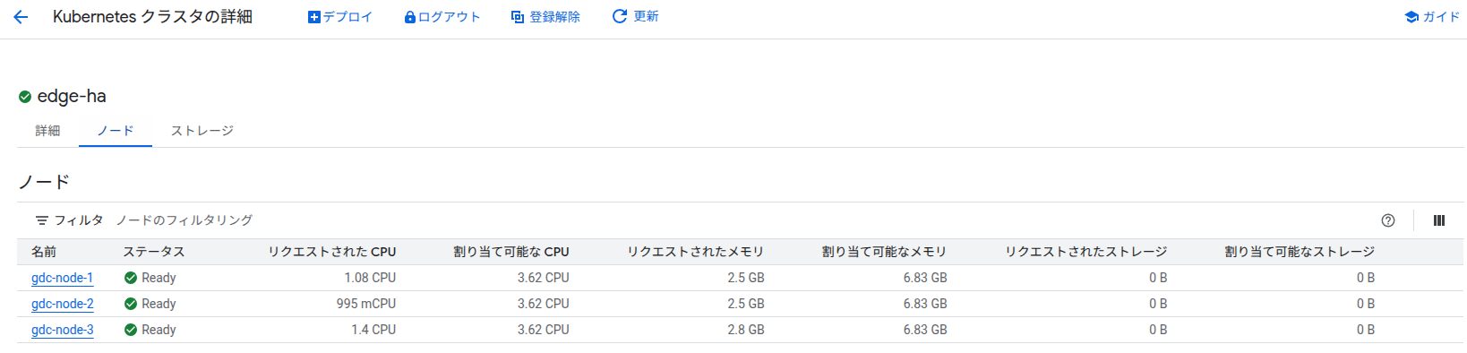The height and width of the screenshot is (353, 1467).
Task: Sort by the ステータス column header
Action: [153, 252]
